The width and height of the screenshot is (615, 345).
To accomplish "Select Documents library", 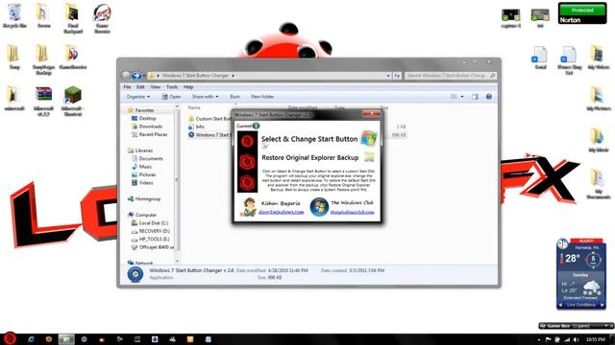I will tap(151, 159).
